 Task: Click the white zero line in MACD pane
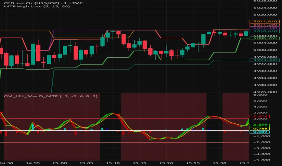point(124,130)
